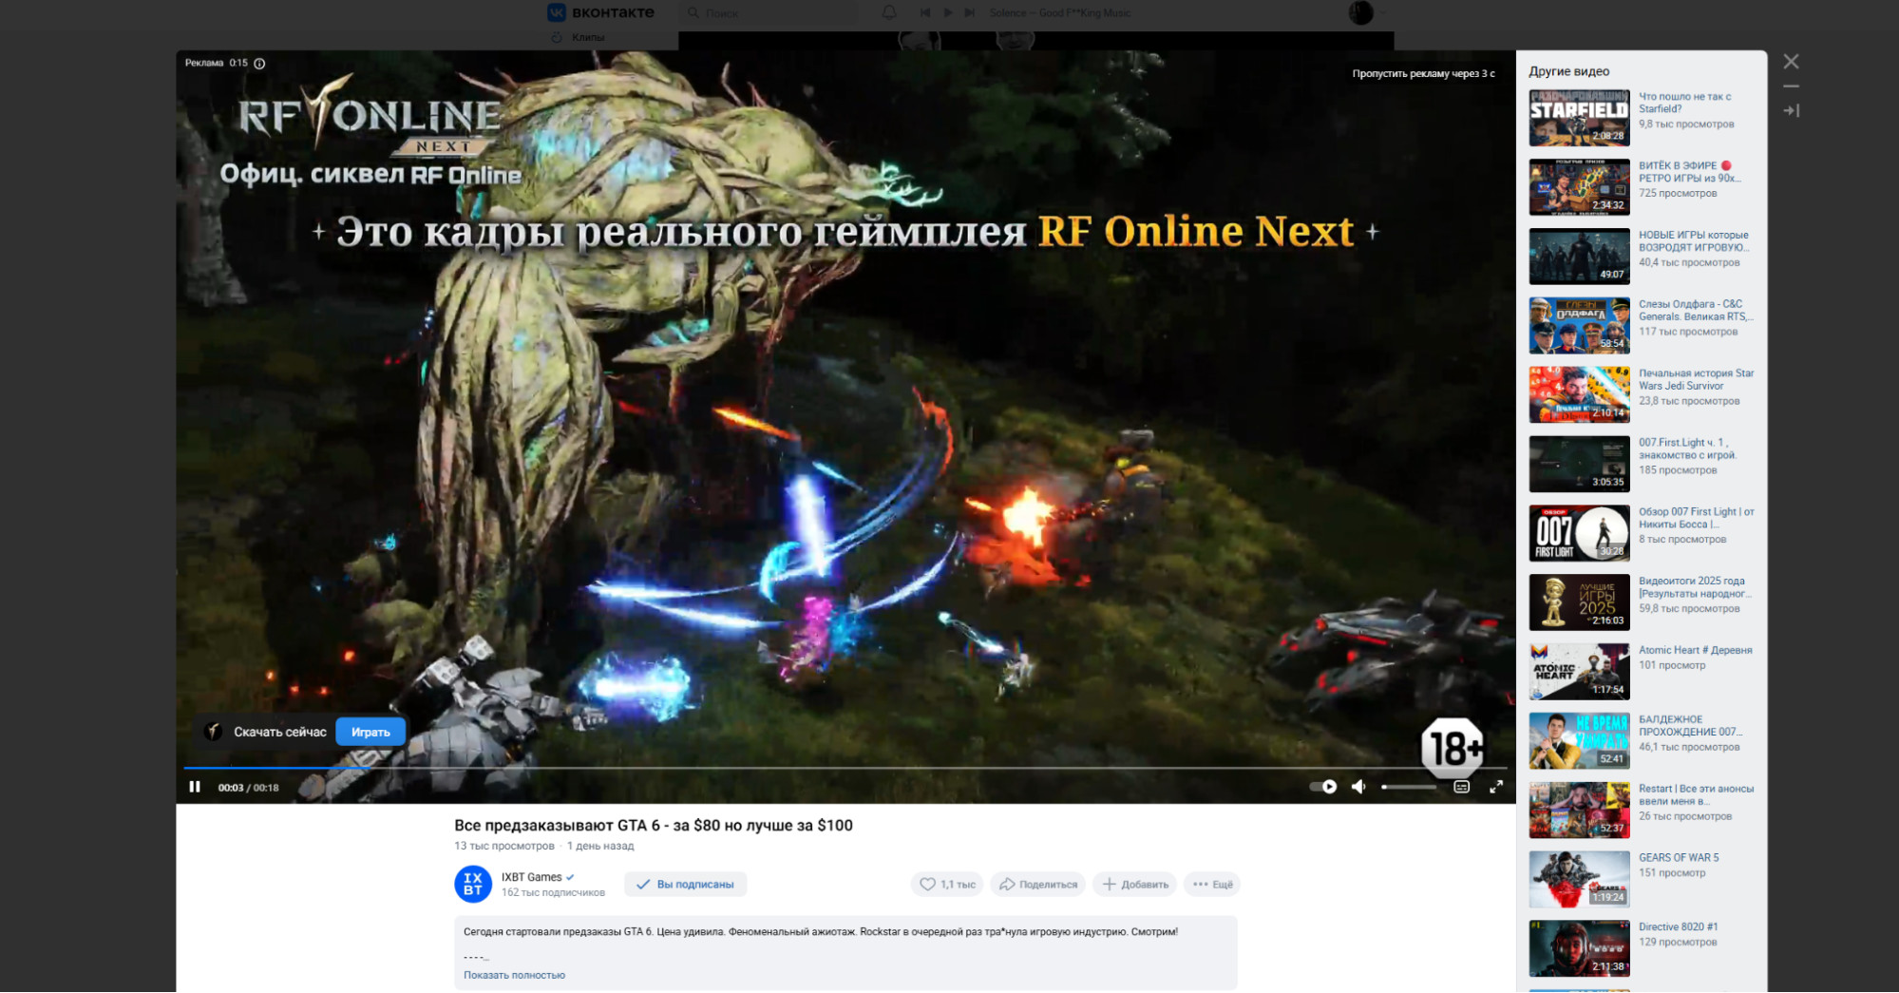Screen dimensions: 1899x993
Task: Click the 00:03 / 00:18 time display
Action: tap(249, 788)
